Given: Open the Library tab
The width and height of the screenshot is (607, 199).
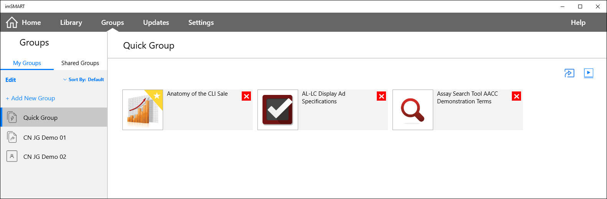Looking at the screenshot, I should pyautogui.click(x=71, y=23).
